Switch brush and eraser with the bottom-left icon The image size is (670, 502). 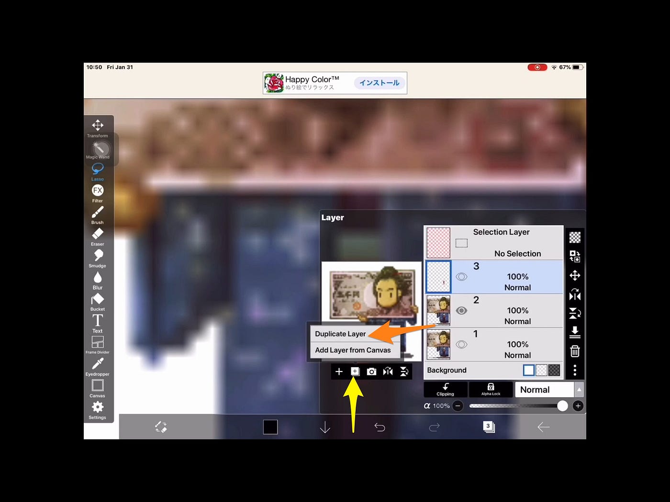[x=161, y=427]
